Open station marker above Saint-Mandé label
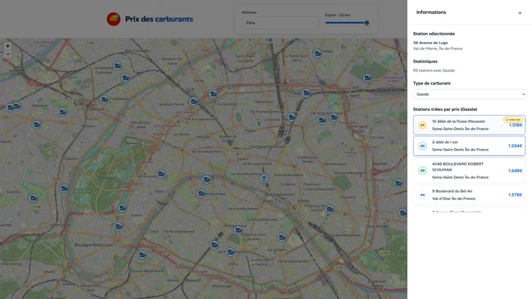 [403, 213]
